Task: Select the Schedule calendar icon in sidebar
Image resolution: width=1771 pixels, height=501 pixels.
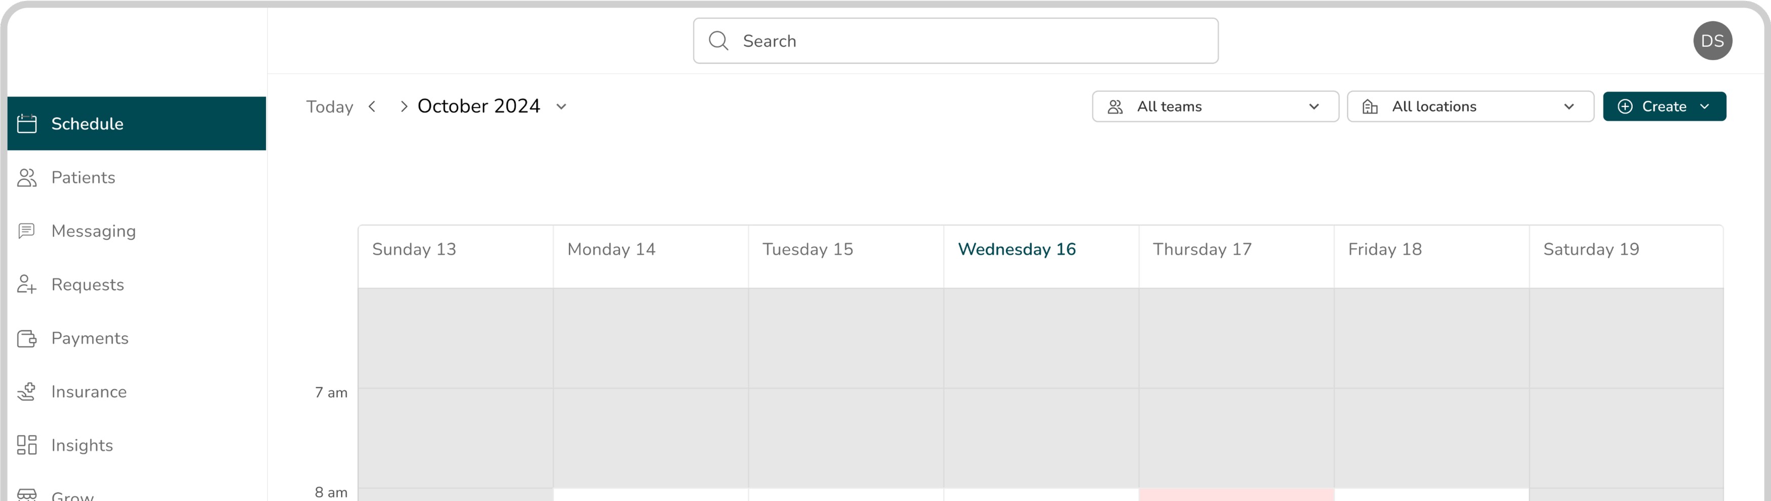Action: pyautogui.click(x=27, y=123)
